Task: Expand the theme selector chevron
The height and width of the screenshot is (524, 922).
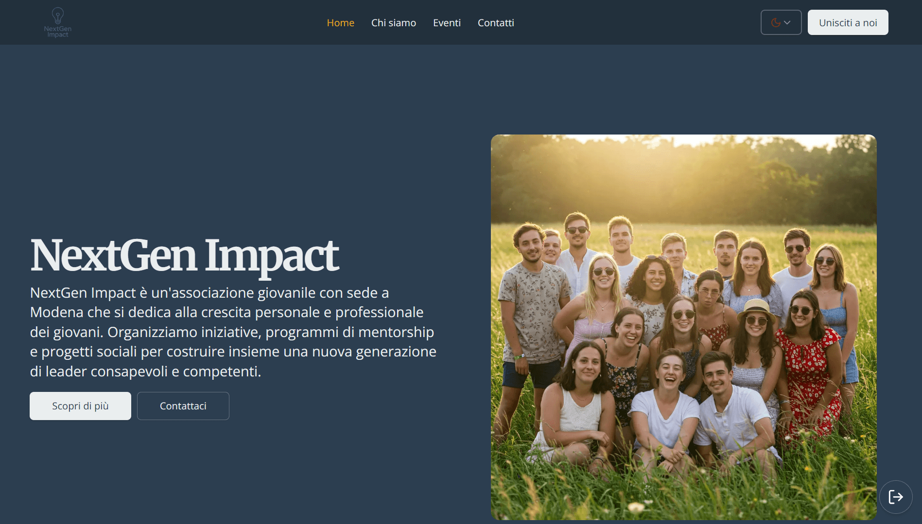Action: point(787,22)
